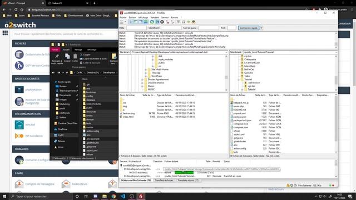
Task: Click the Copier icon in Explorer ribbon
Action: 67,56
